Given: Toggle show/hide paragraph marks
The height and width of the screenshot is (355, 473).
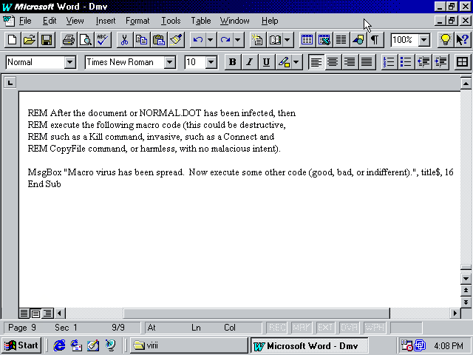Looking at the screenshot, I should point(375,40).
